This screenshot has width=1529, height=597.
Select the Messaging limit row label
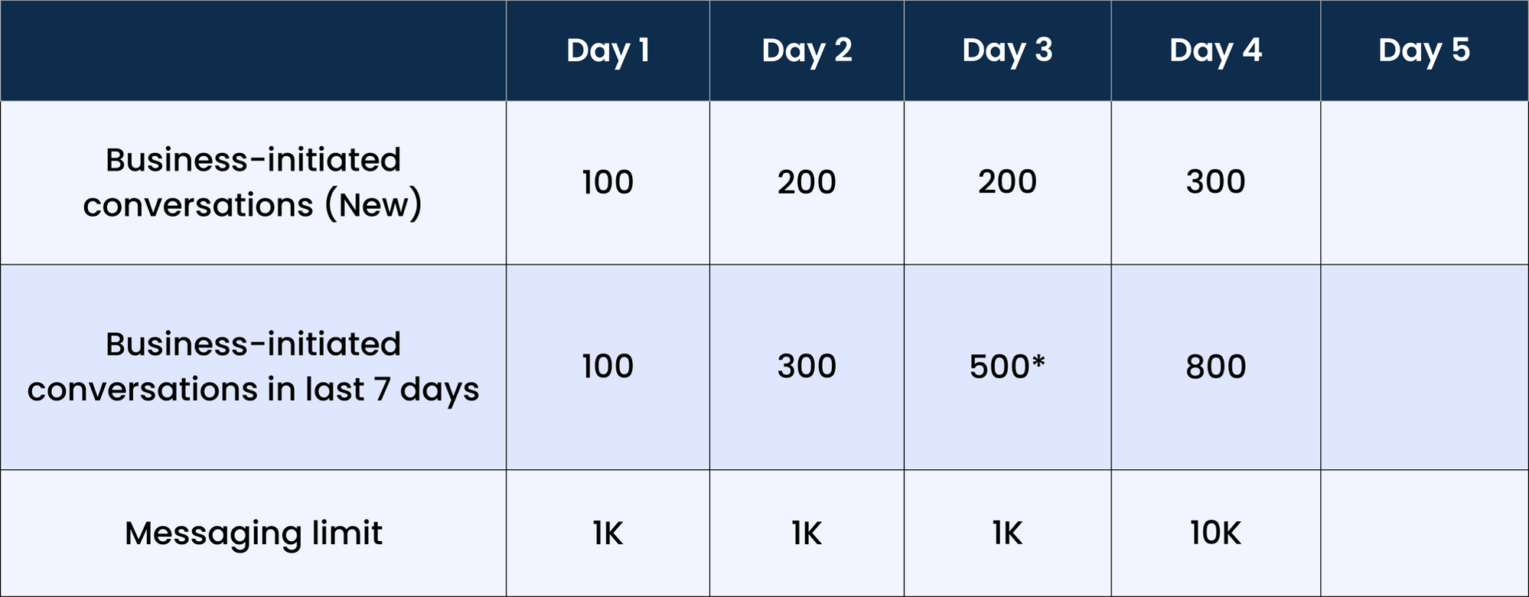click(253, 533)
